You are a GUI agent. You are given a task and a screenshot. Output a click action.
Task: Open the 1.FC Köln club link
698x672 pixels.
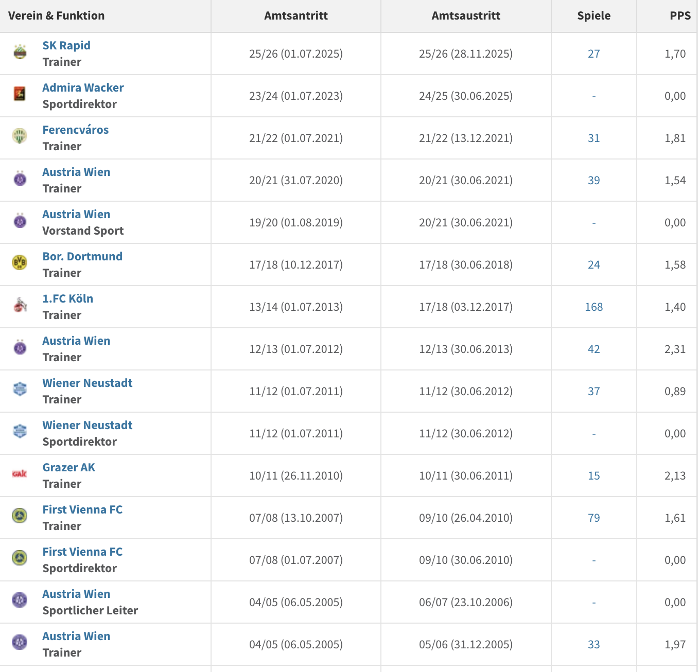(68, 298)
